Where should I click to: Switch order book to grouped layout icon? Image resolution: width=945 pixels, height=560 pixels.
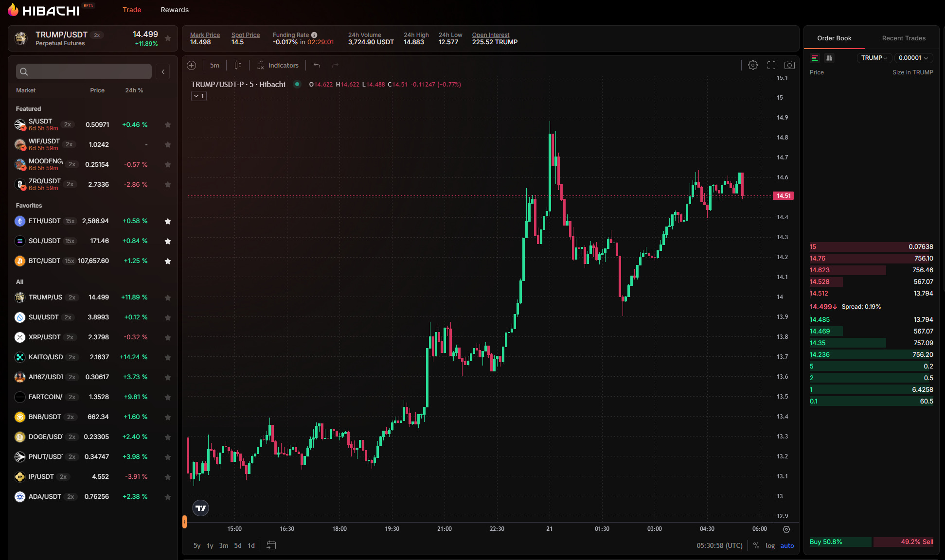point(829,58)
